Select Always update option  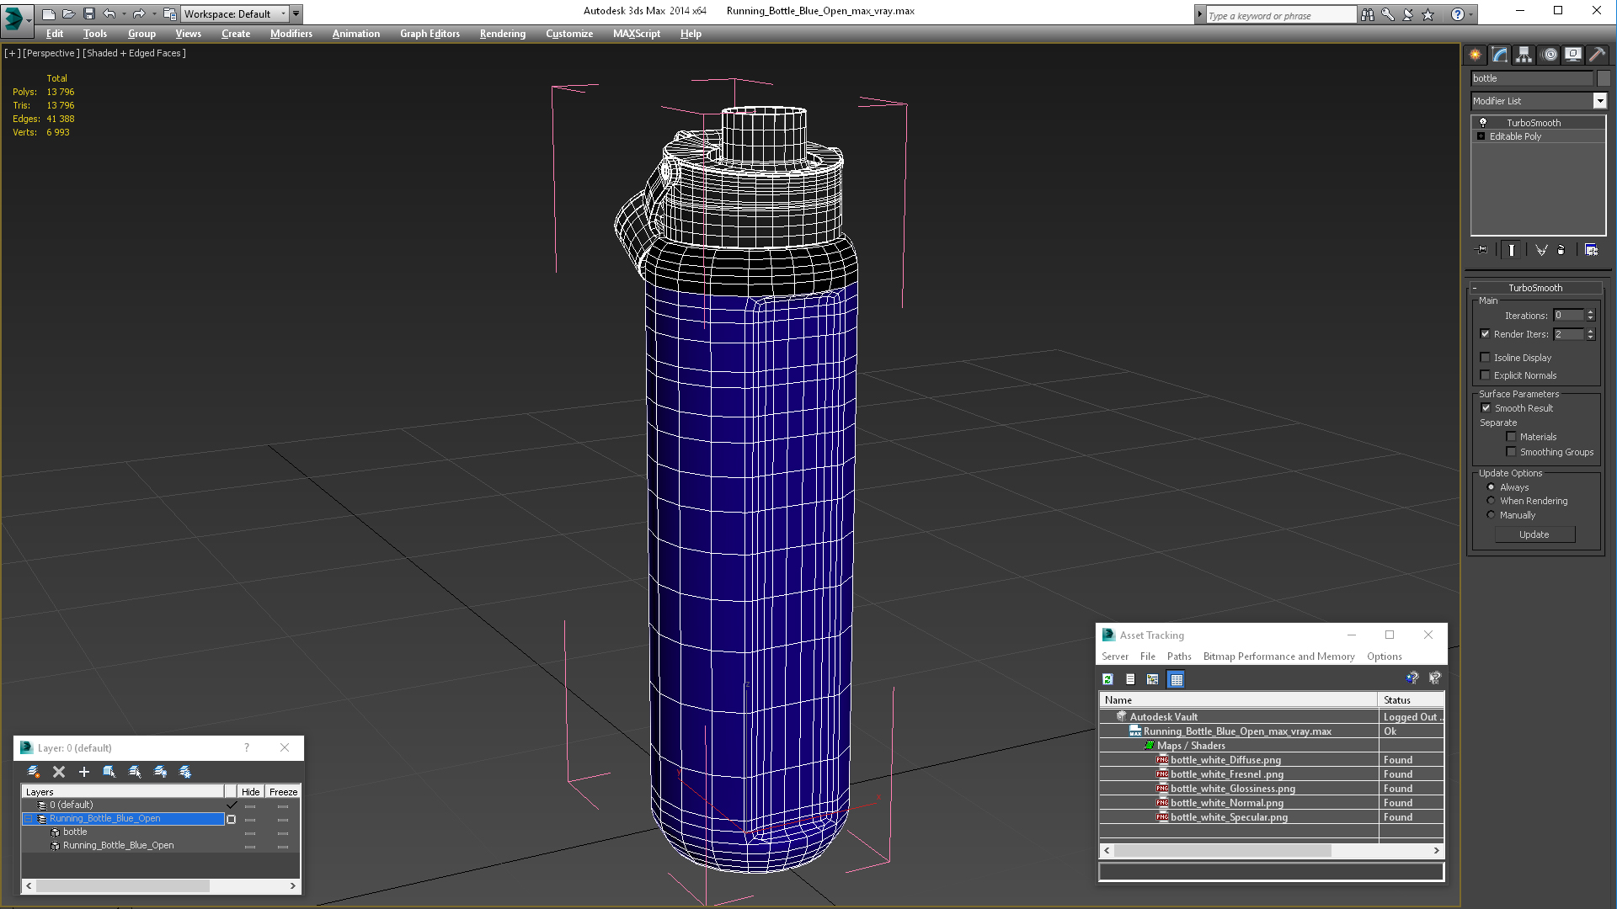click(x=1492, y=487)
